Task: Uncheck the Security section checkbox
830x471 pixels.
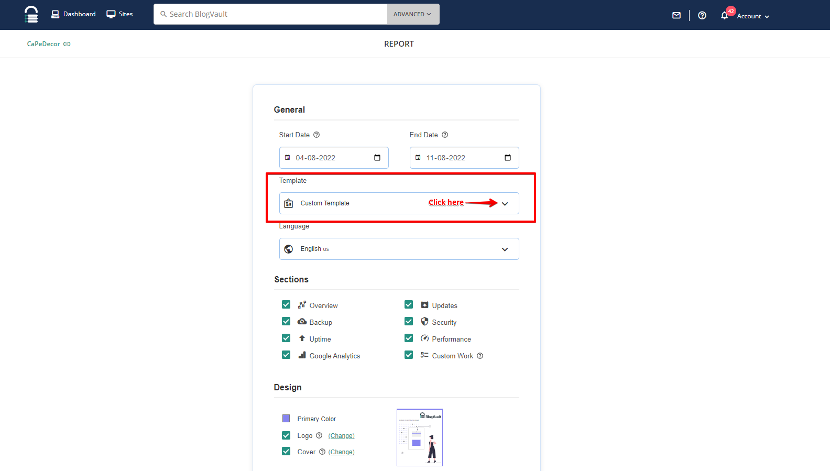Action: tap(409, 322)
